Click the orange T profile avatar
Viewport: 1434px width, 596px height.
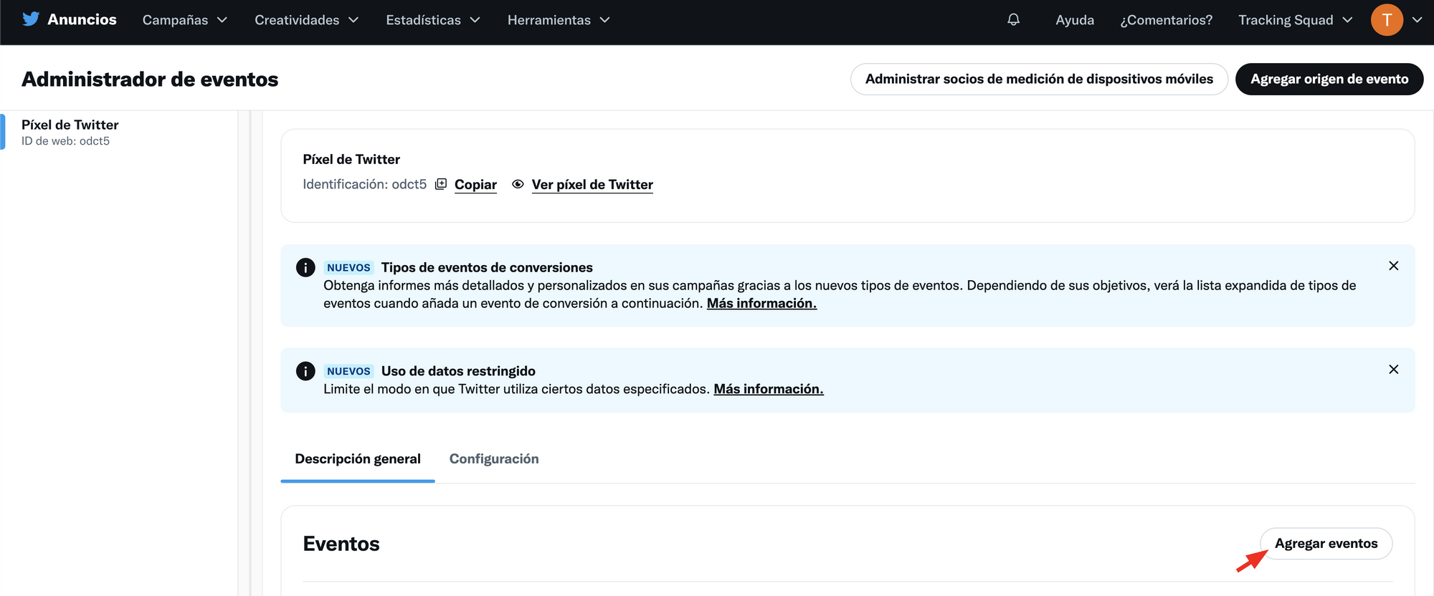point(1387,20)
